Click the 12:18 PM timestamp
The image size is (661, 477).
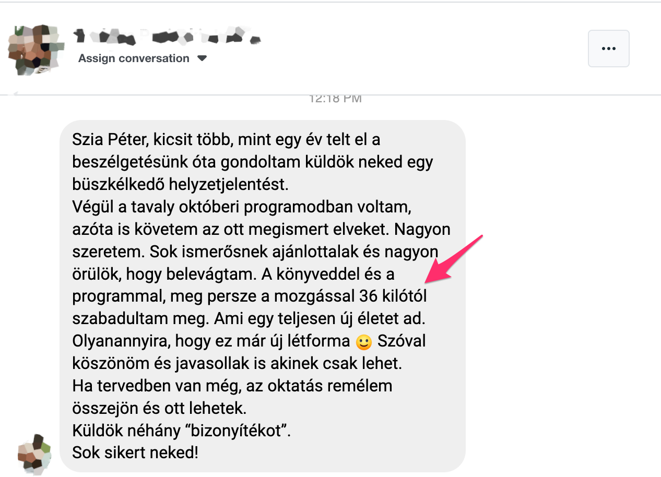(335, 98)
